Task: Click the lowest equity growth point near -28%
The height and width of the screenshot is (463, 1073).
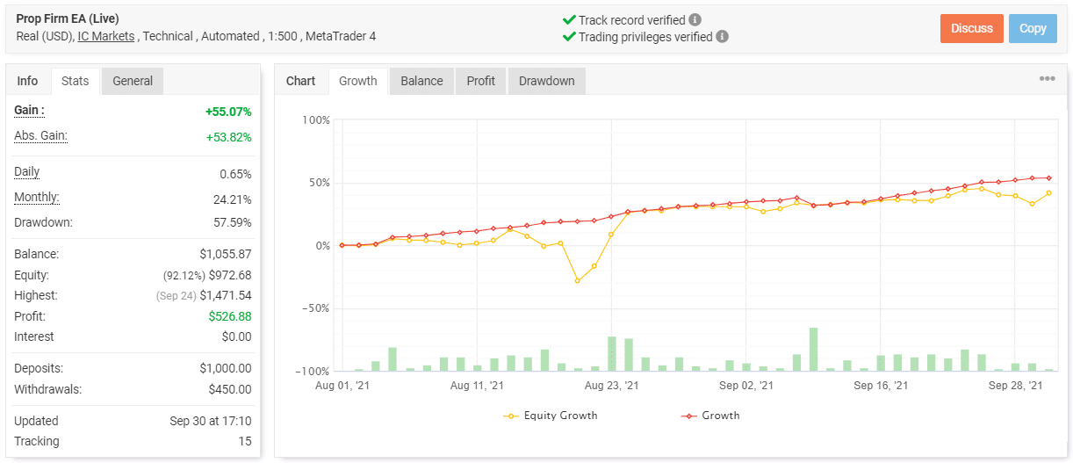Action: (x=577, y=281)
